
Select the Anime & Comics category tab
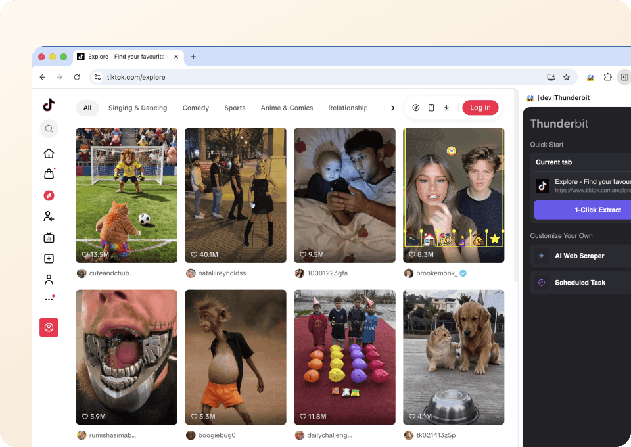tap(287, 108)
